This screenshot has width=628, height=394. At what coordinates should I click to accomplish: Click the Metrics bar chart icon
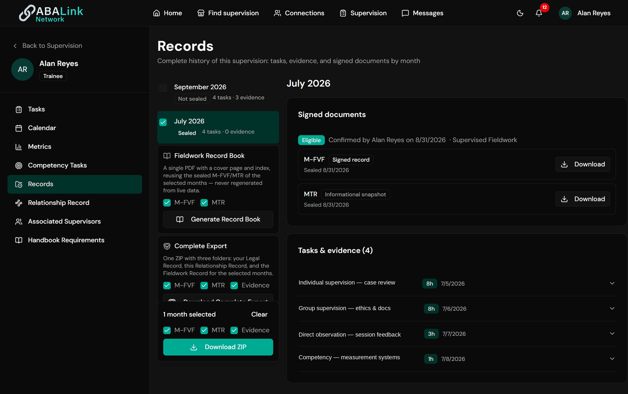point(19,147)
